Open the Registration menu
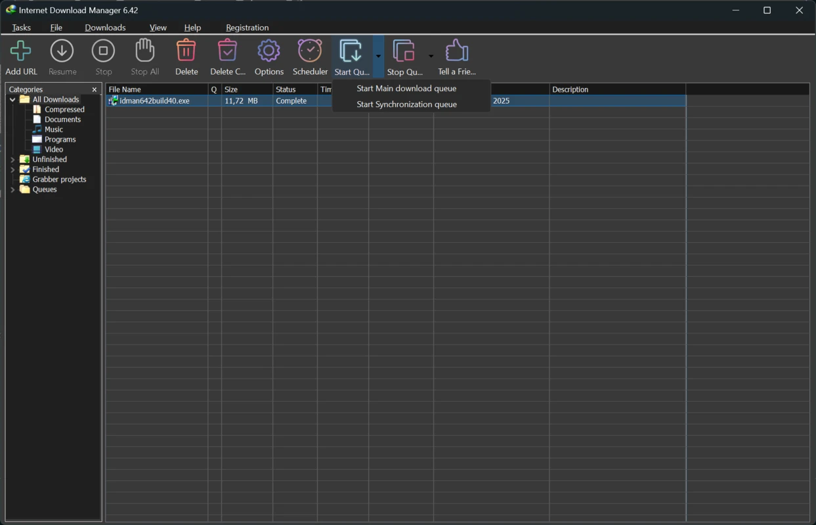Screen dimensions: 816x525 (x=247, y=28)
